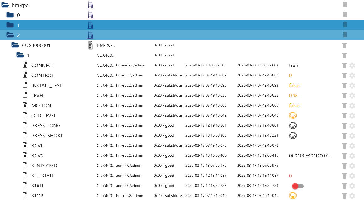
Task: Select the SEND_CMD state row
Action: (x=182, y=166)
